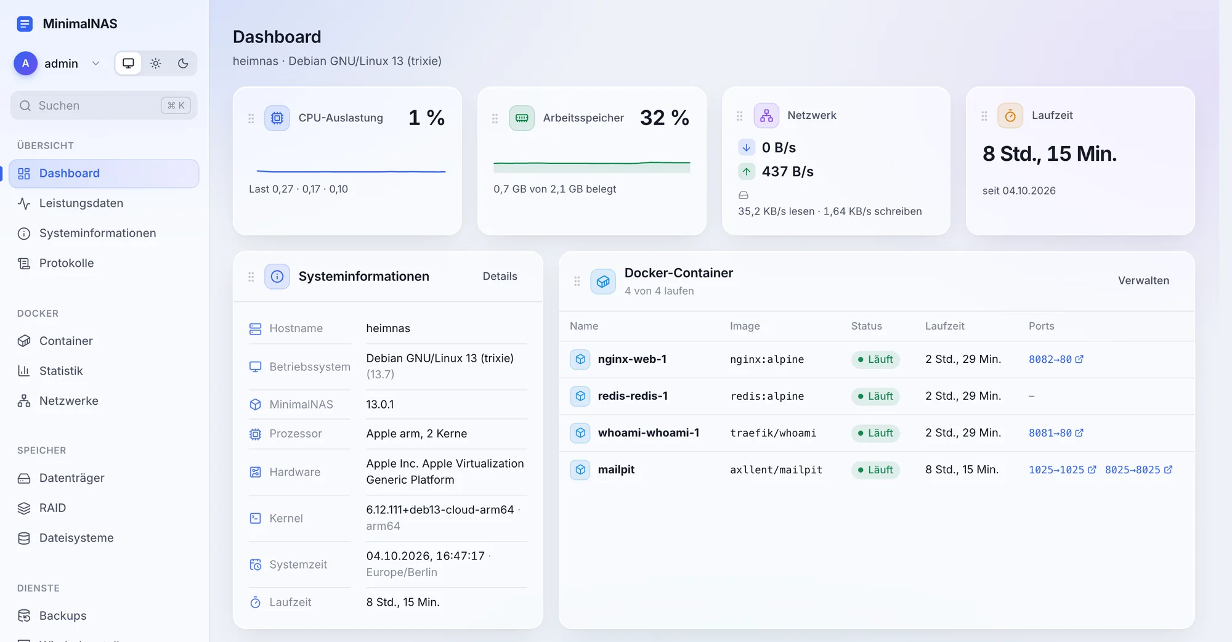Grab the Docker-Container panel drag handle
Screen dimensions: 1232x642
[x=577, y=282]
